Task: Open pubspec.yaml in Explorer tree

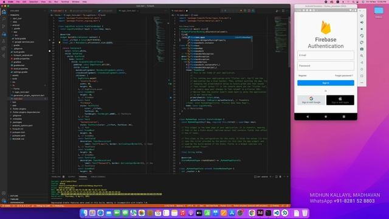Action: 19,136
